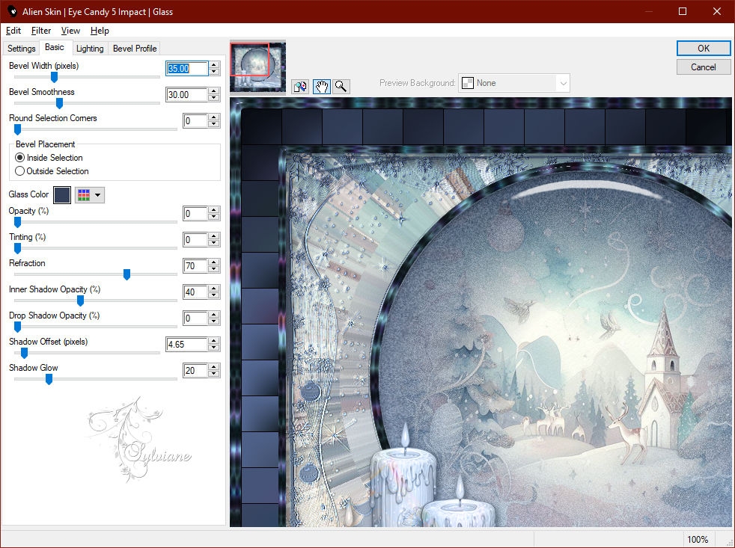
Task: Click the Round Selection Corners value field
Action: tap(195, 121)
